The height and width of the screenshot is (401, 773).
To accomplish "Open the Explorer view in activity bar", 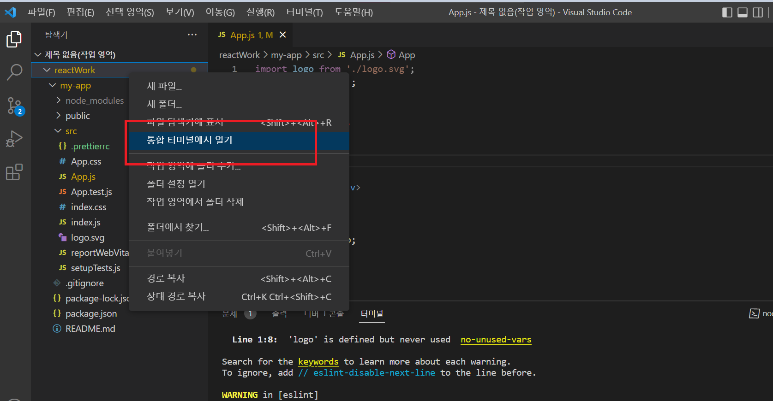I will click(x=14, y=39).
